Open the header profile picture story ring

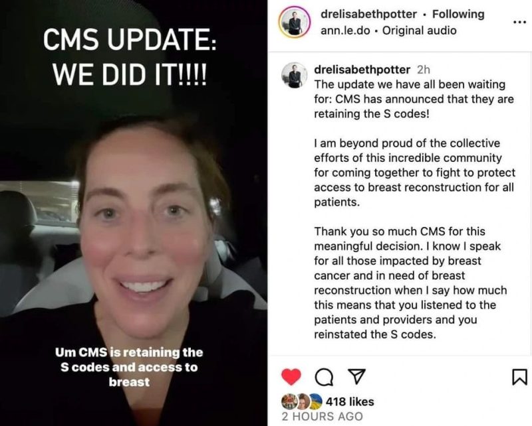coord(294,22)
